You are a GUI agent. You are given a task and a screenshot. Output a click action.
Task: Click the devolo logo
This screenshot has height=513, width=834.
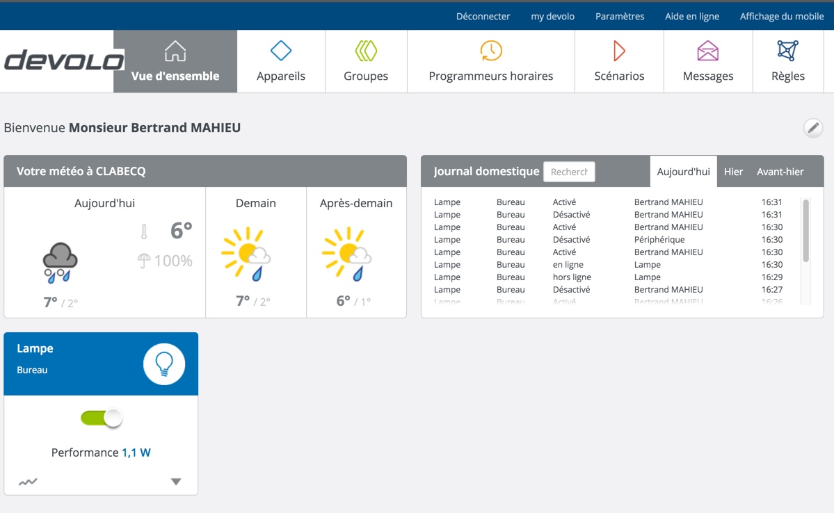[63, 60]
